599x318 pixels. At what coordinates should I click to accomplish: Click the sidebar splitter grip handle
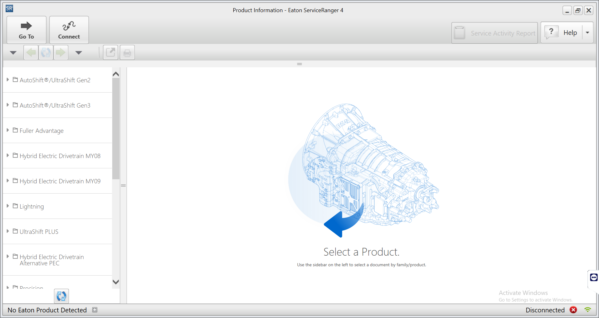(123, 185)
